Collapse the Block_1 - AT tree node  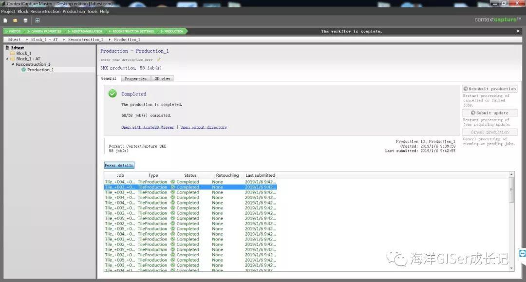pos(7,58)
